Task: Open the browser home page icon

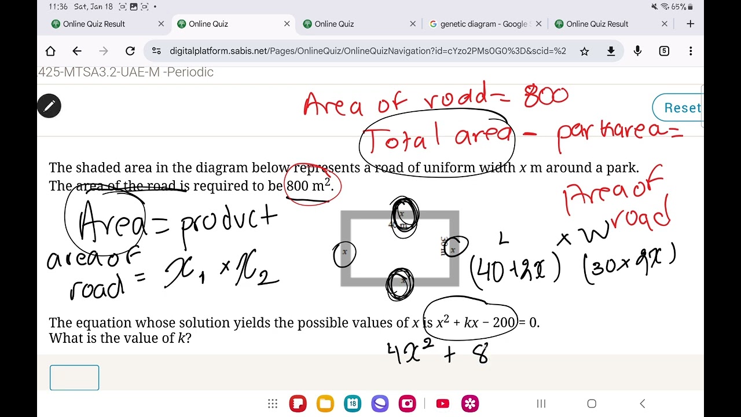Action: pos(50,51)
